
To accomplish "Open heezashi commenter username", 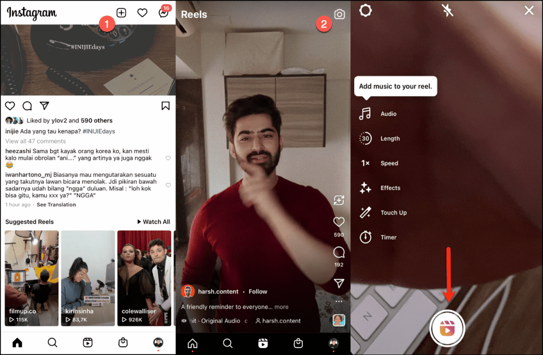I will click(x=18, y=151).
